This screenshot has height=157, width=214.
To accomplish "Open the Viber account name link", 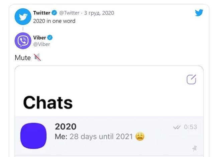I will 40,37.
